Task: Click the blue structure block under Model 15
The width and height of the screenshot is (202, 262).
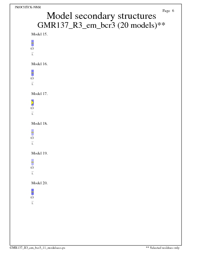Action: pyautogui.click(x=32, y=43)
